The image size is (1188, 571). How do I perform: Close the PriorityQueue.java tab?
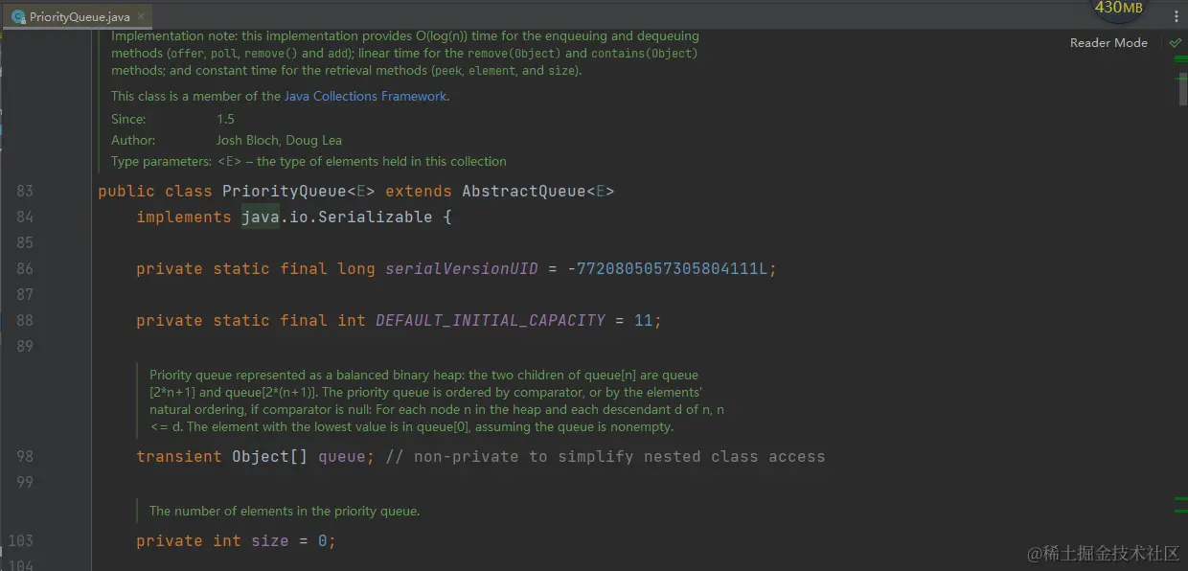pos(143,17)
